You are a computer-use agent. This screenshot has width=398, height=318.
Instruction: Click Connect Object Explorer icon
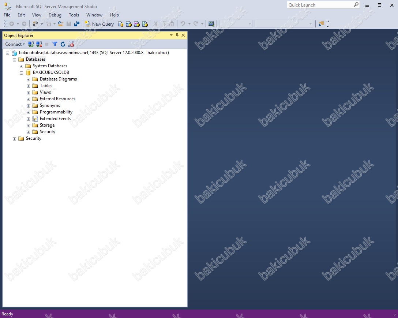(31, 44)
